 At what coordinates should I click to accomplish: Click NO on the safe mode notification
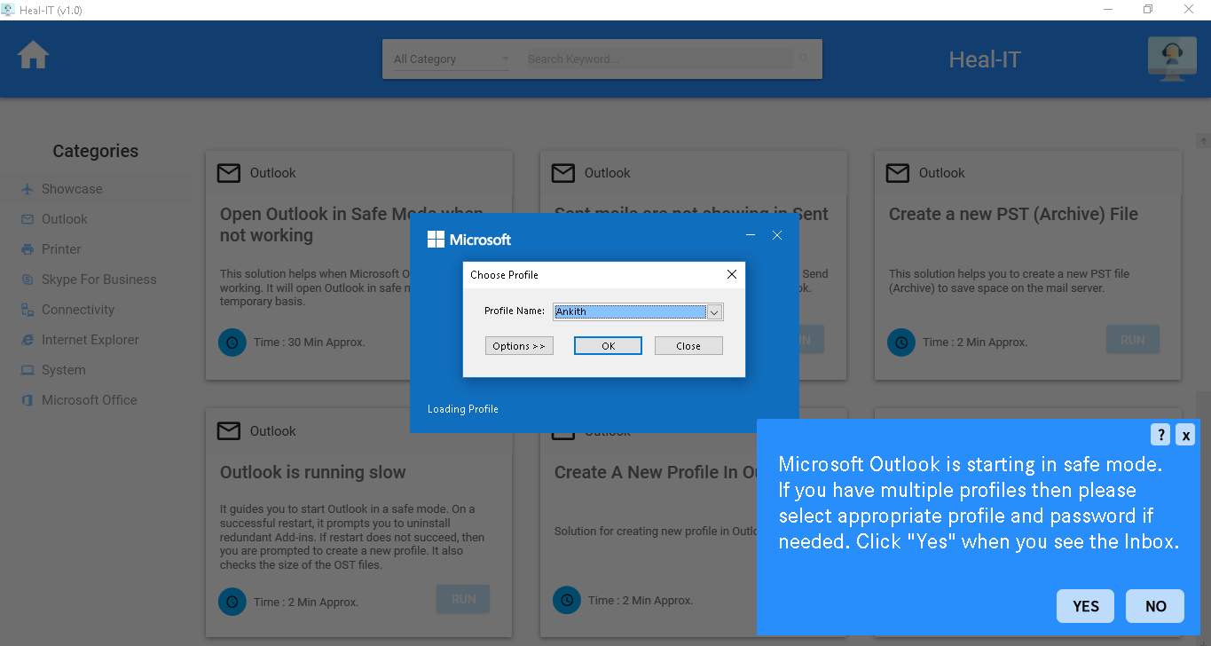point(1154,606)
